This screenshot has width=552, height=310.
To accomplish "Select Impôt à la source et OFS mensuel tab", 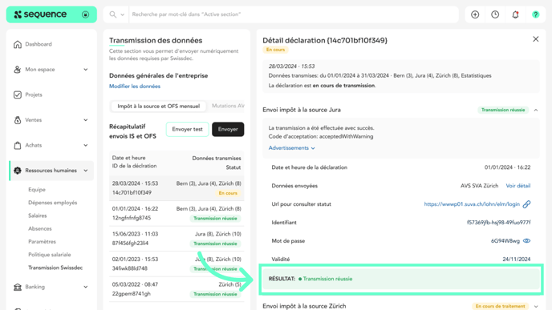I will [158, 107].
